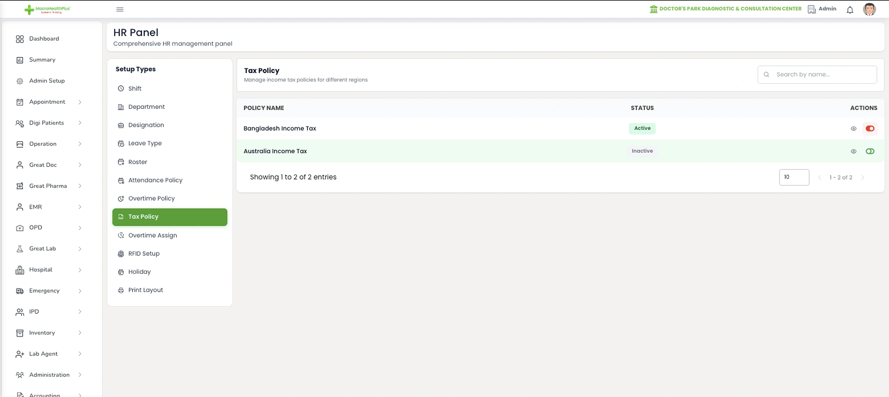Click the OPD medical bag icon
889x397 pixels.
pos(20,228)
